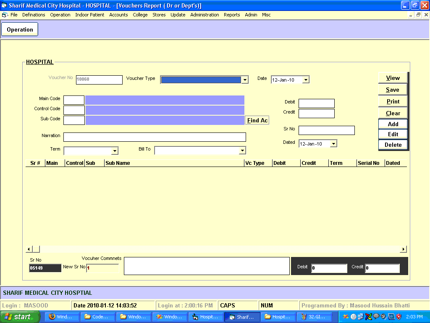This screenshot has height=323, width=430.
Task: Open the Definations menu
Action: click(34, 15)
